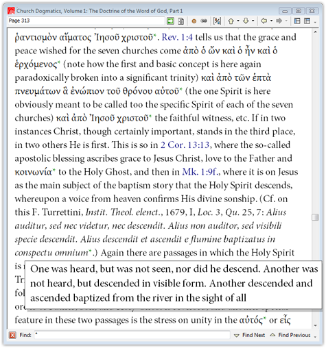Click the document pages icon beside the go arrow
Image resolution: width=326 pixels, height=348 pixels.
point(181,21)
